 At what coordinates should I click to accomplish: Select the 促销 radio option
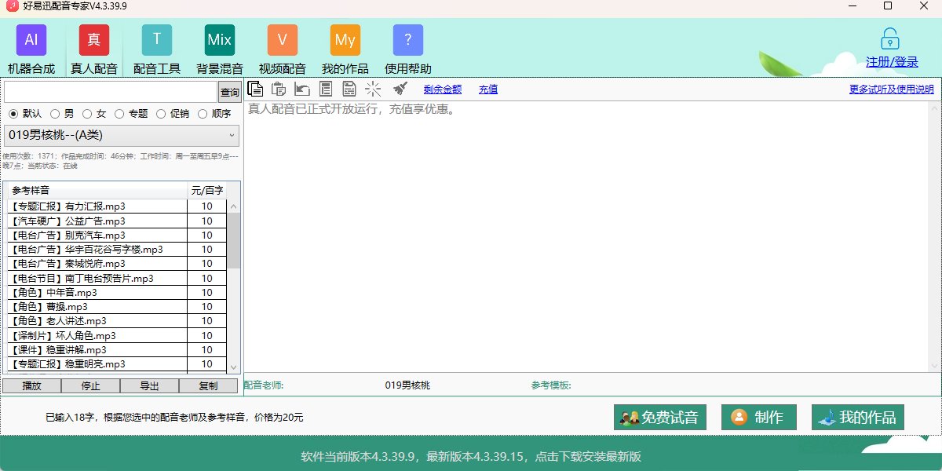pos(161,113)
